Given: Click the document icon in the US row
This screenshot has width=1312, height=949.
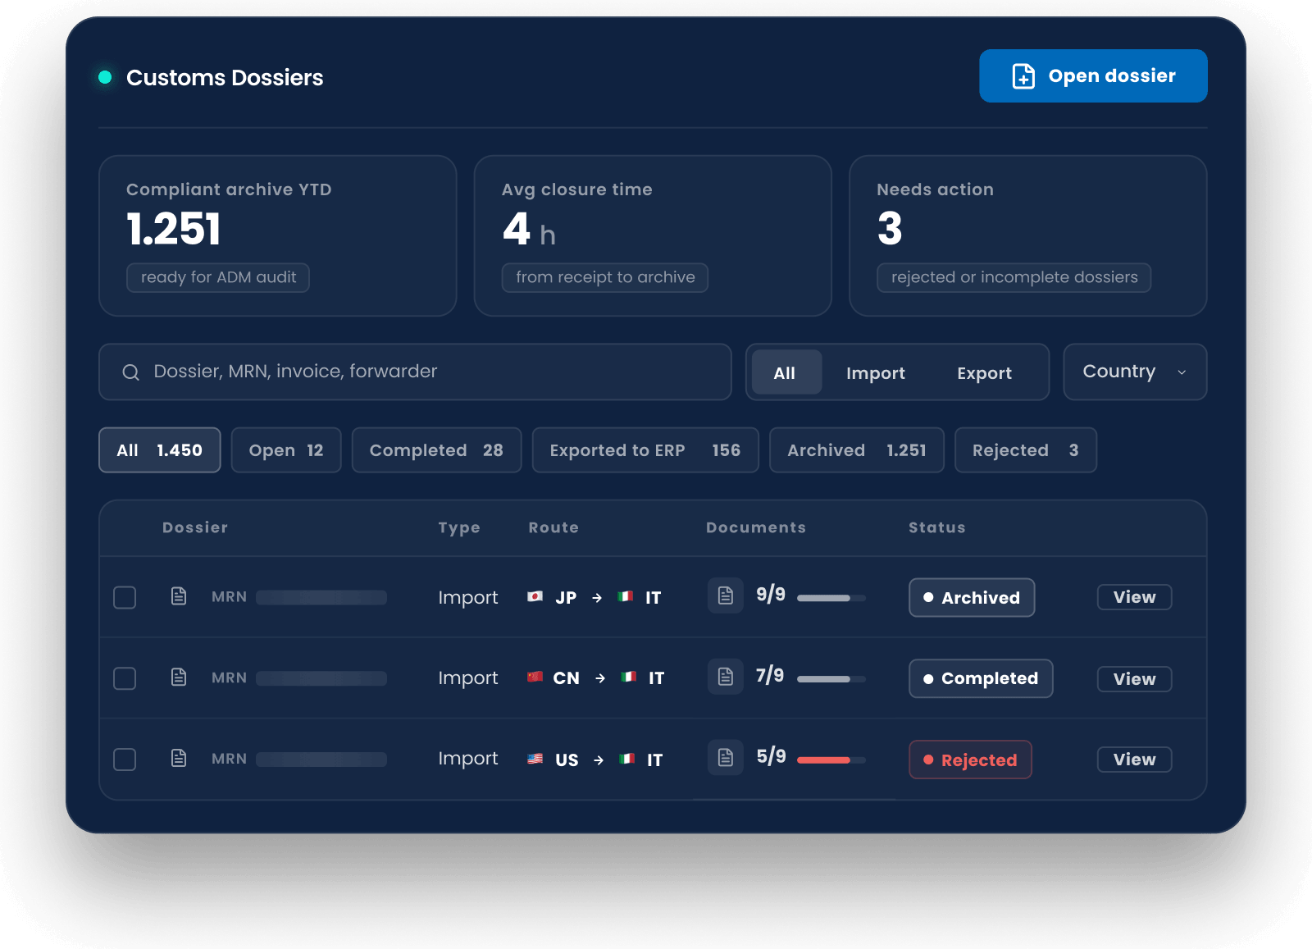Looking at the screenshot, I should tap(179, 758).
